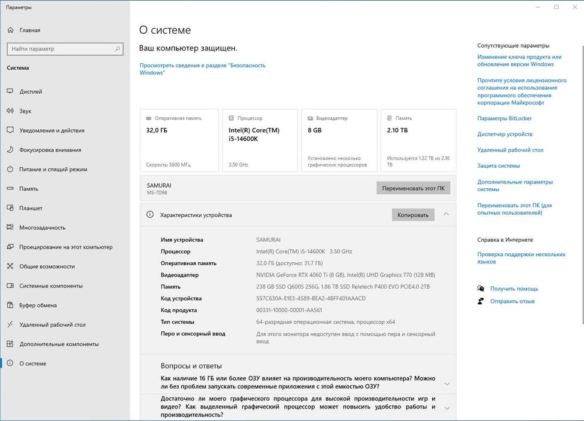
Task: Expand the графического процессора question chevron
Action: pos(447,408)
